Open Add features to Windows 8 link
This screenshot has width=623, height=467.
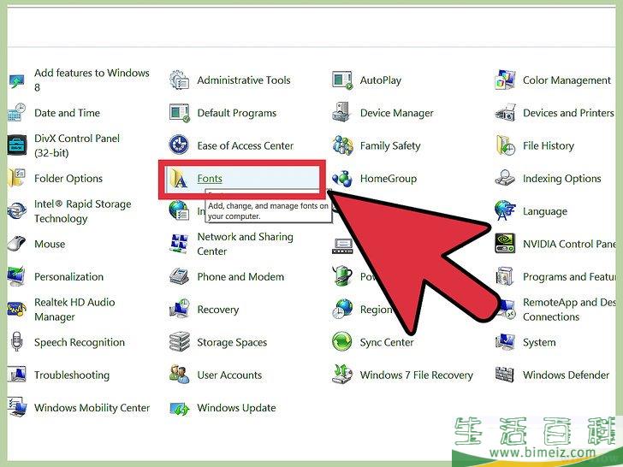(x=92, y=80)
